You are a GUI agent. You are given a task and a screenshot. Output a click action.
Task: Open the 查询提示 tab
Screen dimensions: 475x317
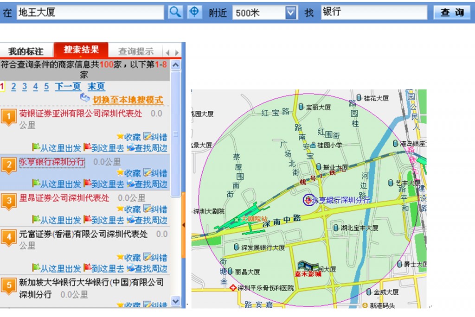tap(135, 51)
